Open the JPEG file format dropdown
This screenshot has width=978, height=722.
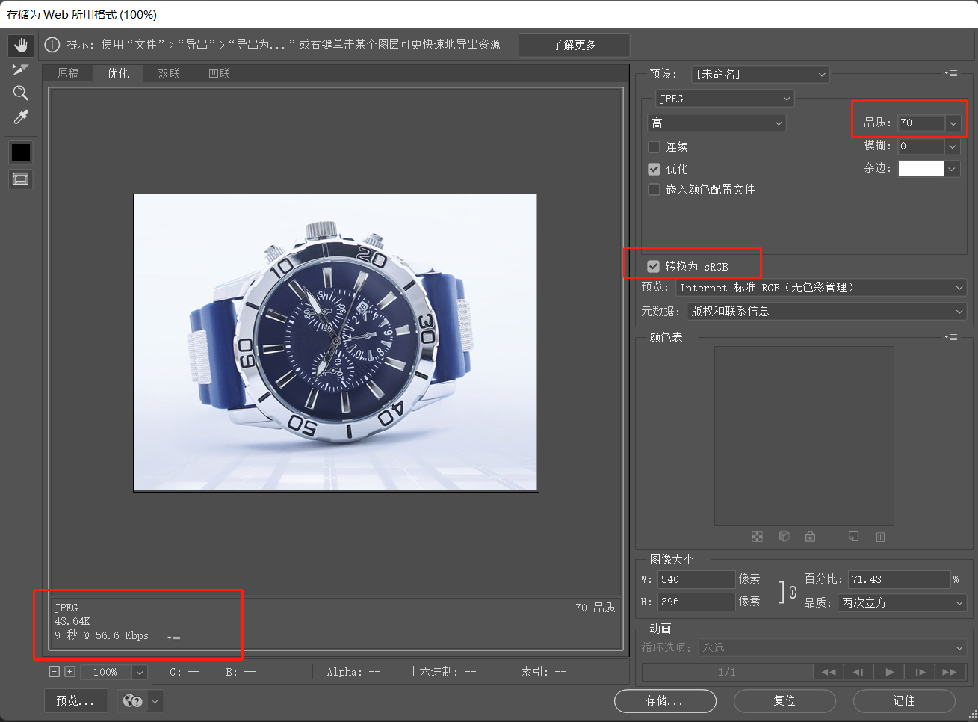[x=725, y=99]
